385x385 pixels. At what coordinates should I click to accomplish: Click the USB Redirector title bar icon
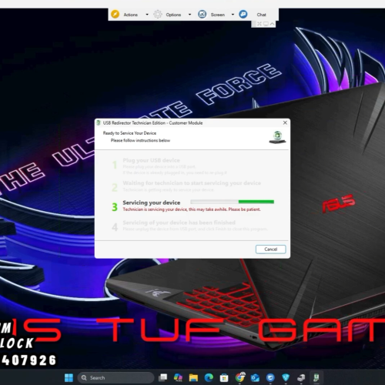[x=99, y=122]
